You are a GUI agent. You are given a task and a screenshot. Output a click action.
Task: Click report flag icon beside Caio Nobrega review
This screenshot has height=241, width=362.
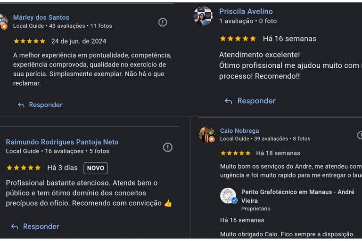click(x=360, y=136)
